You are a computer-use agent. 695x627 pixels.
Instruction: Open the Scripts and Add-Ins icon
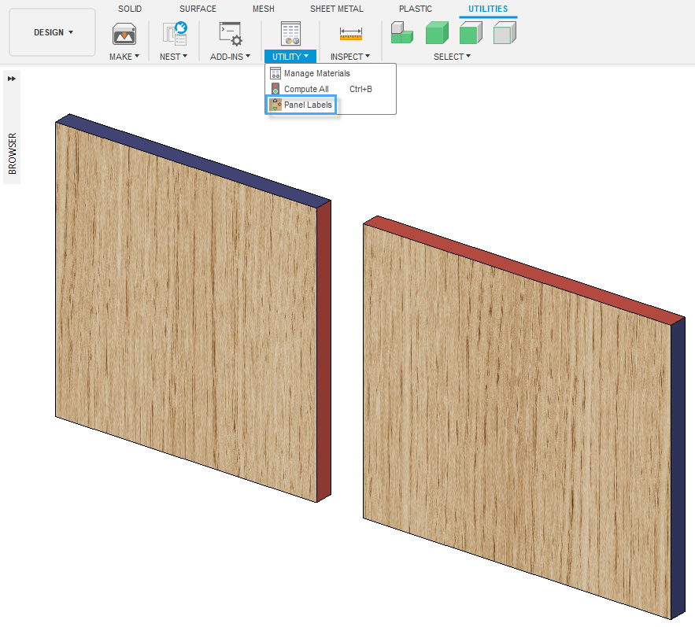tap(230, 33)
